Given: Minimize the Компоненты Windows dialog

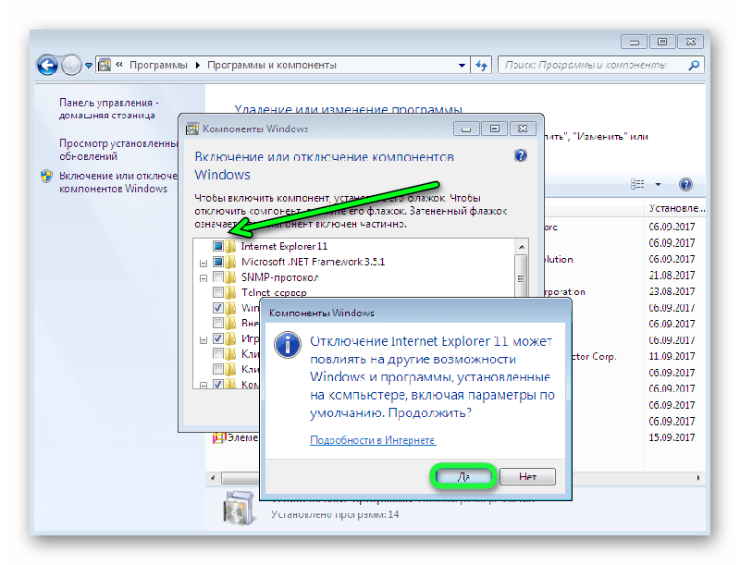Looking at the screenshot, I should click(x=466, y=129).
